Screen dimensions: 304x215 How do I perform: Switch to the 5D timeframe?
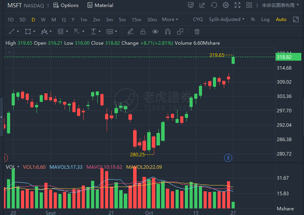tap(23, 19)
